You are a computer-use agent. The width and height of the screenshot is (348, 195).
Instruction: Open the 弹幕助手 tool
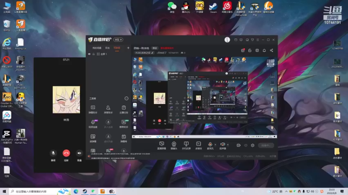click(93, 110)
